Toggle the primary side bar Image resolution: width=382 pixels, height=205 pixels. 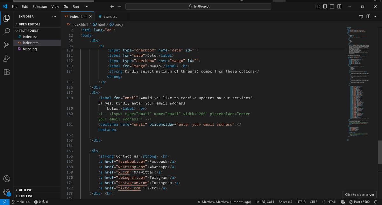coord(325,6)
